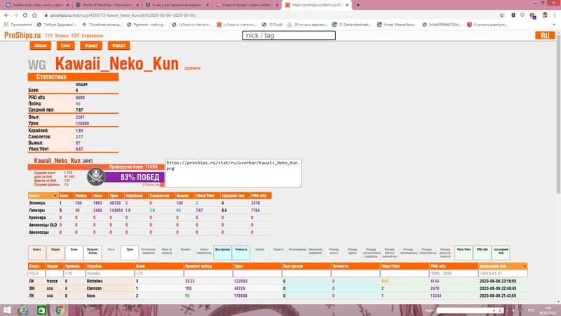Viewport: 561px width, 316px height.
Task: Open the 6 лучших шампуне bookmark
Action: pyautogui.click(x=487, y=25)
